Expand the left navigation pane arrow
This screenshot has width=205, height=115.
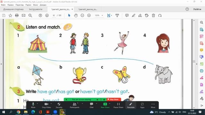coord(1,64)
